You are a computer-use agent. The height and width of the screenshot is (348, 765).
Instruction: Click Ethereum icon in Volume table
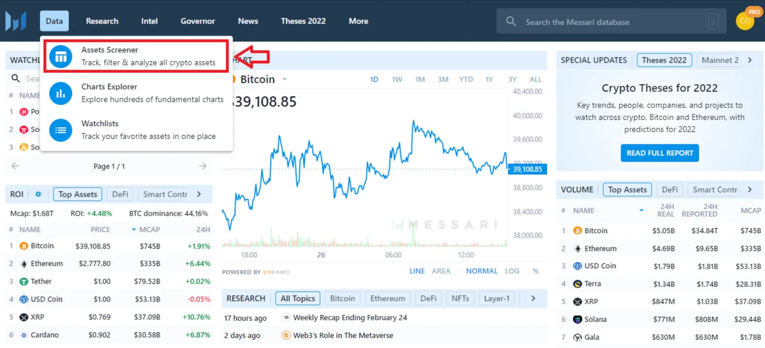tap(578, 249)
